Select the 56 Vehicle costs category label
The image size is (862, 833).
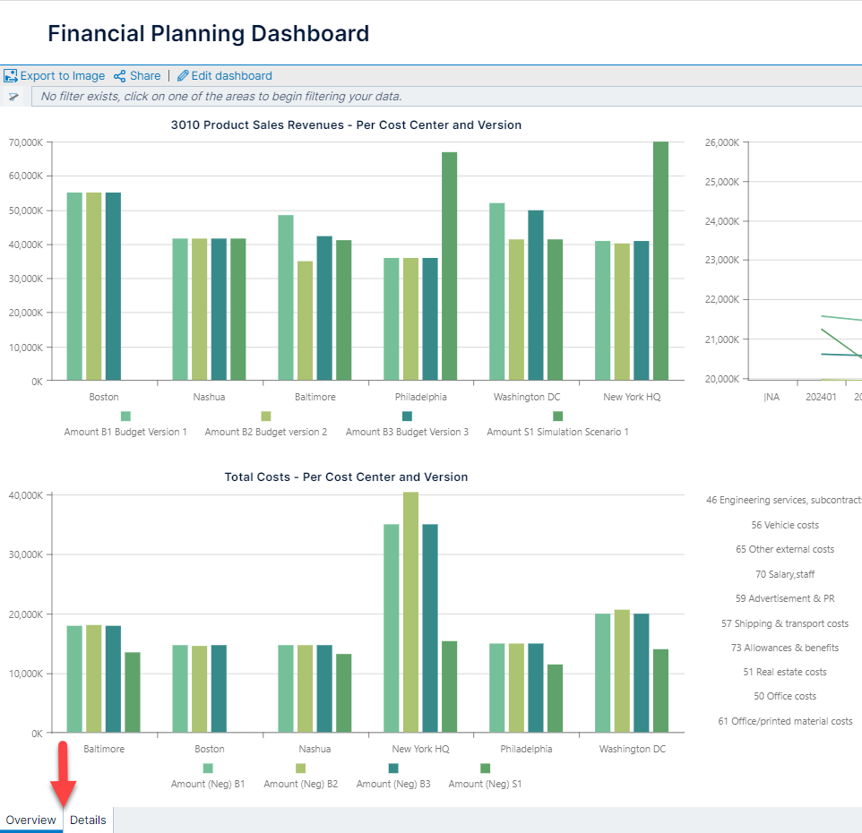tap(784, 525)
